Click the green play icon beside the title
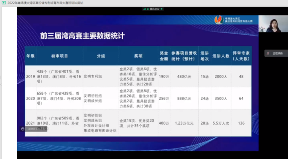 [4, 3]
